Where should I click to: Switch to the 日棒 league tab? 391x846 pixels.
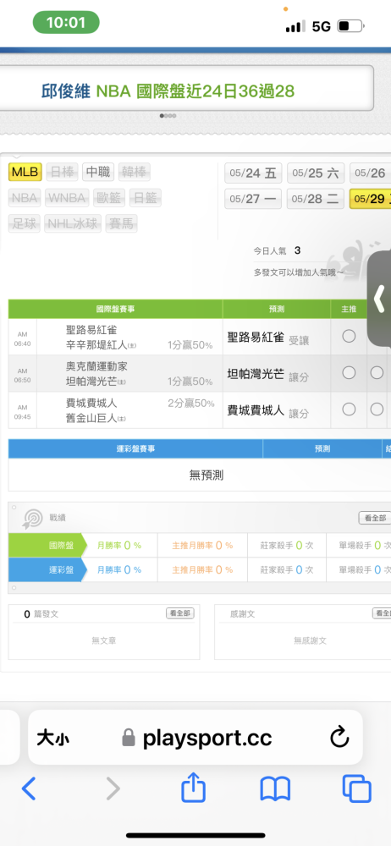[62, 172]
